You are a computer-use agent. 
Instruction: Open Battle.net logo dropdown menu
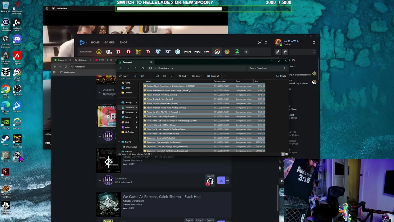click(83, 42)
